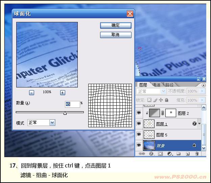The height and width of the screenshot is (183, 211).
Task: Click the filter preview image
Action: click(47, 55)
